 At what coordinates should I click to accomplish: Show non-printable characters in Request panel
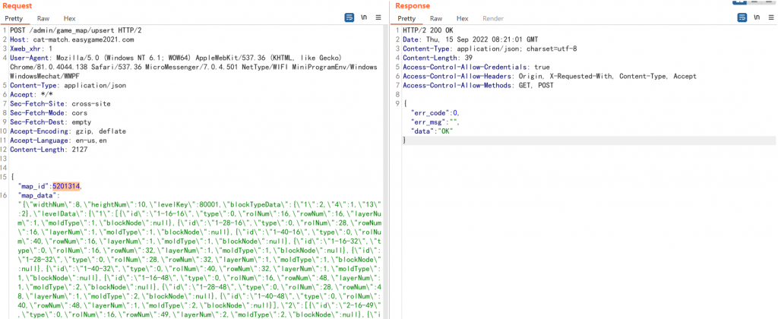pyautogui.click(x=364, y=17)
